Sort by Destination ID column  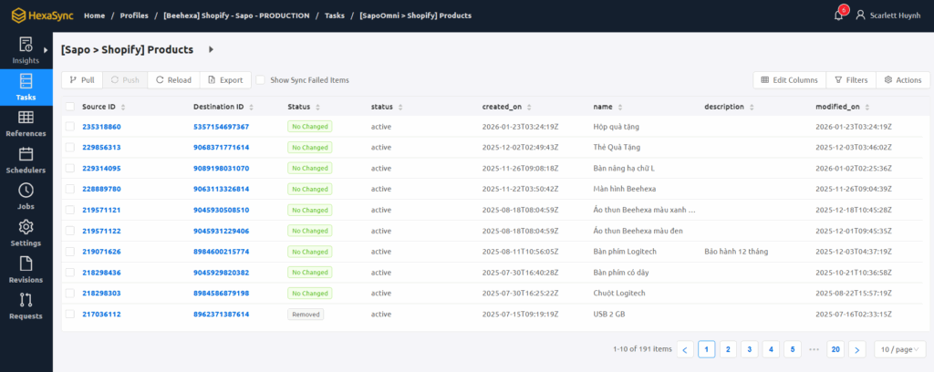click(x=252, y=108)
